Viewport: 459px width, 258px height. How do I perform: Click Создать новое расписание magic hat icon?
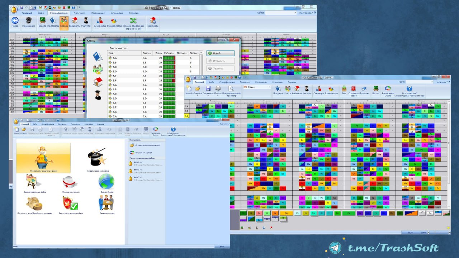click(x=98, y=158)
